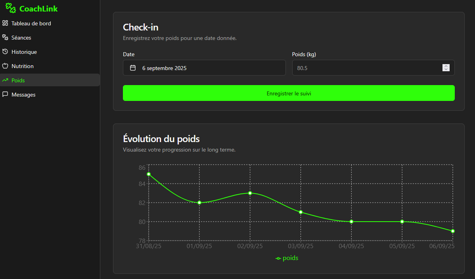Click the CoachLink dumbbell logo icon
The height and width of the screenshot is (279, 475).
[11, 8]
